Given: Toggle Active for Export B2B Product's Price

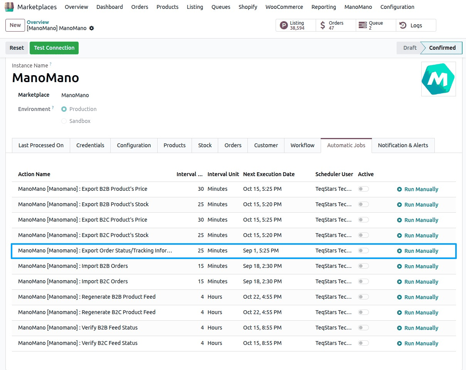Looking at the screenshot, I should (x=363, y=189).
